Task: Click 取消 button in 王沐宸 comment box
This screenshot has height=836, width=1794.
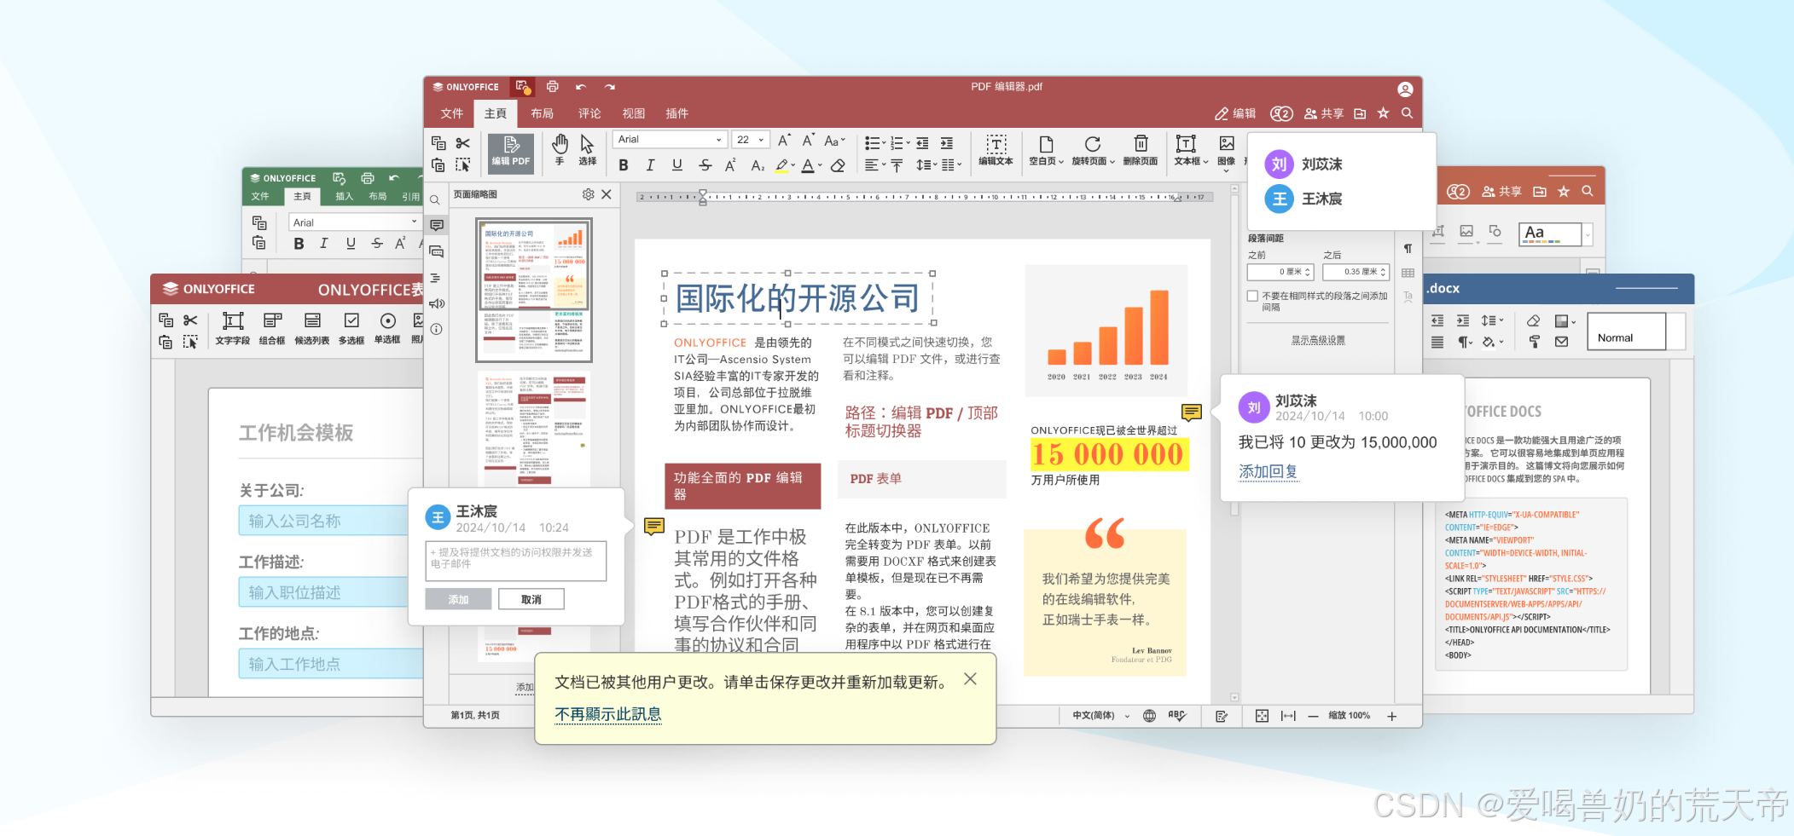Action: [531, 600]
